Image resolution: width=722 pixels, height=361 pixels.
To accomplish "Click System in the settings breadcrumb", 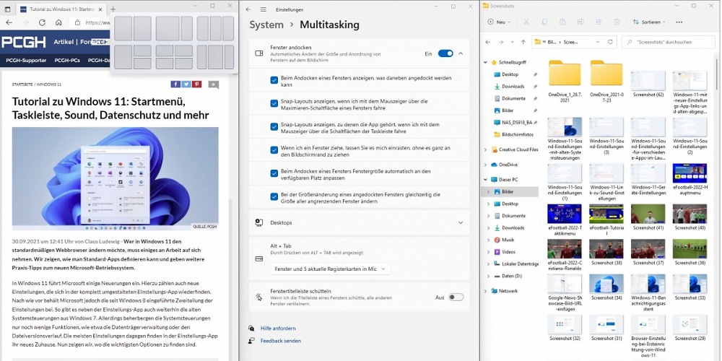I will (266, 25).
